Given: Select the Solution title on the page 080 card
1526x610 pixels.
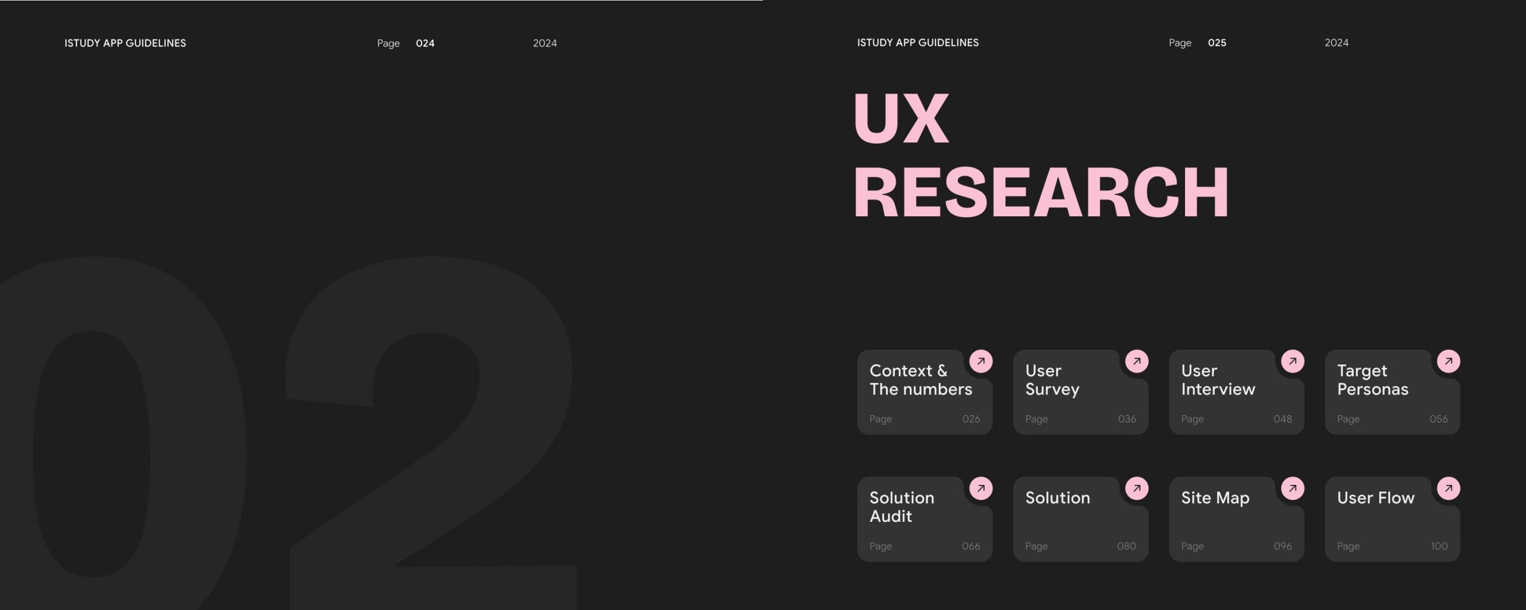Looking at the screenshot, I should (x=1057, y=498).
